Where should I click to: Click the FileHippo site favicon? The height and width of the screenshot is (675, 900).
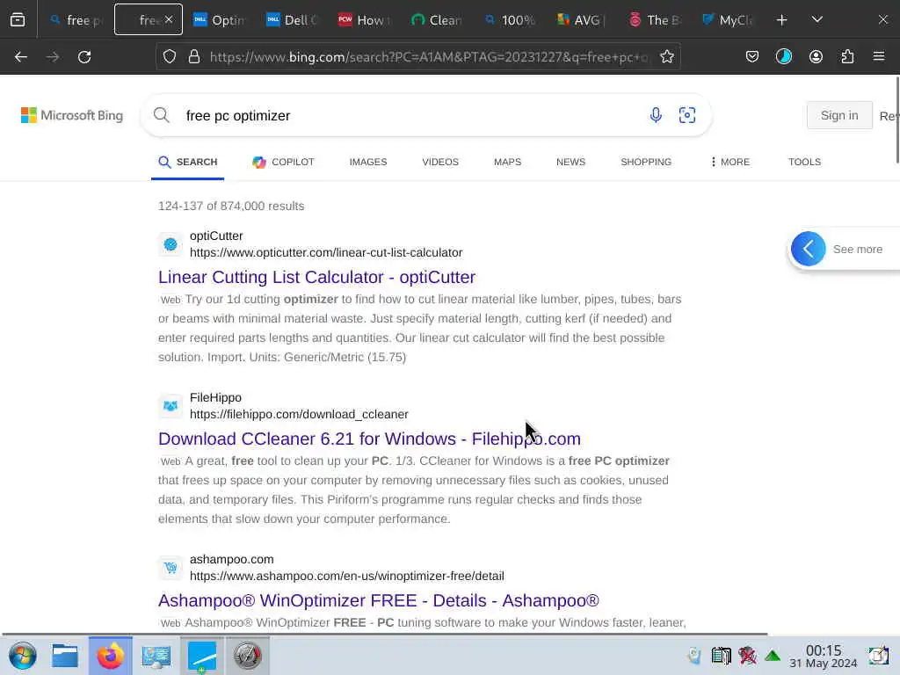pyautogui.click(x=171, y=406)
